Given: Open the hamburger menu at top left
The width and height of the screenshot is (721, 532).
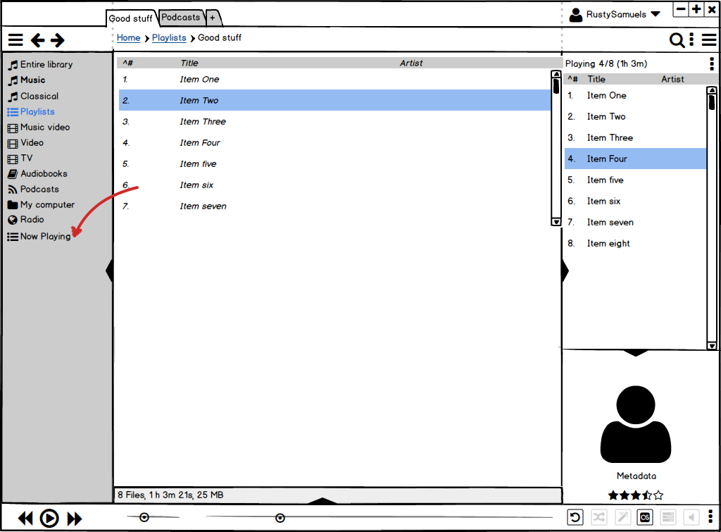Looking at the screenshot, I should tap(15, 40).
